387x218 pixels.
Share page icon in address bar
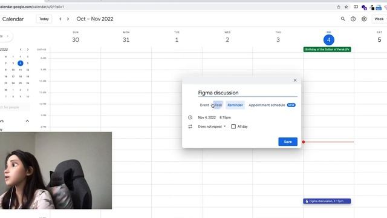point(339,7)
